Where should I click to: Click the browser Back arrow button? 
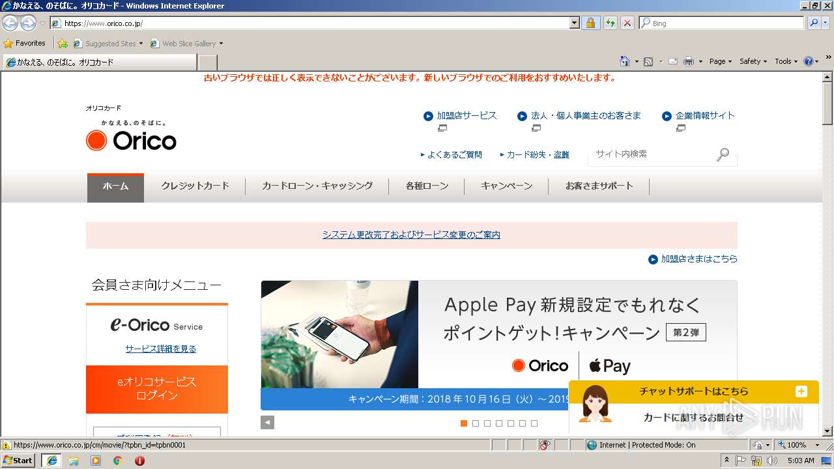coord(10,23)
